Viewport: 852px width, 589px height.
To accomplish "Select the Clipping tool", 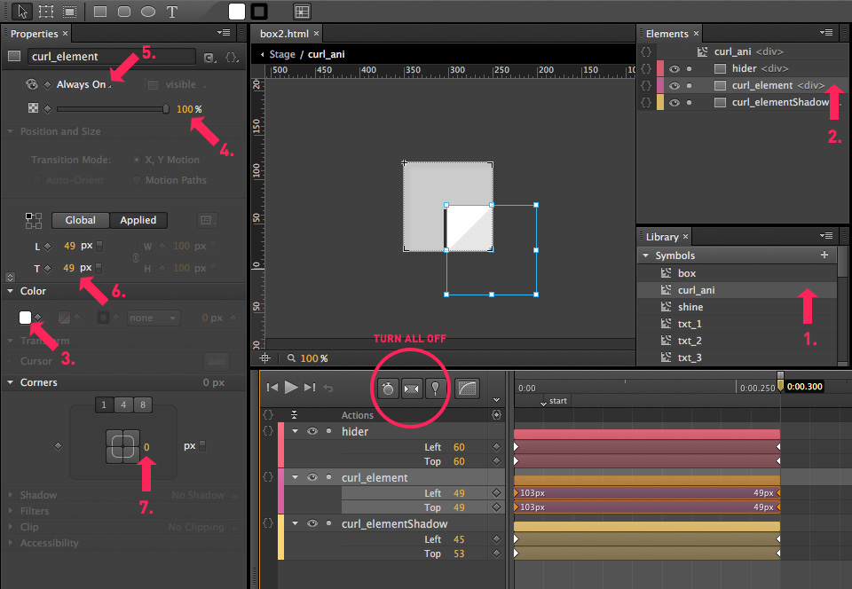I will tap(69, 12).
